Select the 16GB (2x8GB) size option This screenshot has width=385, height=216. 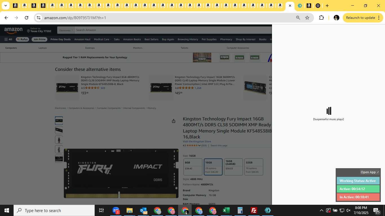pyautogui.click(x=233, y=167)
